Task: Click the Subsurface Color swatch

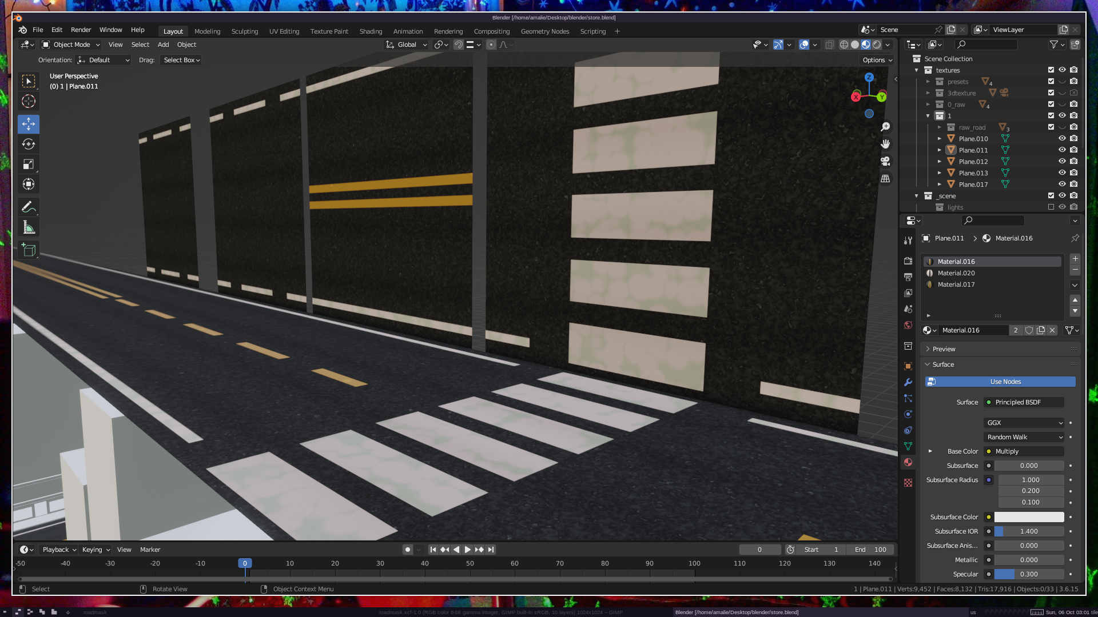Action: coord(1029,517)
